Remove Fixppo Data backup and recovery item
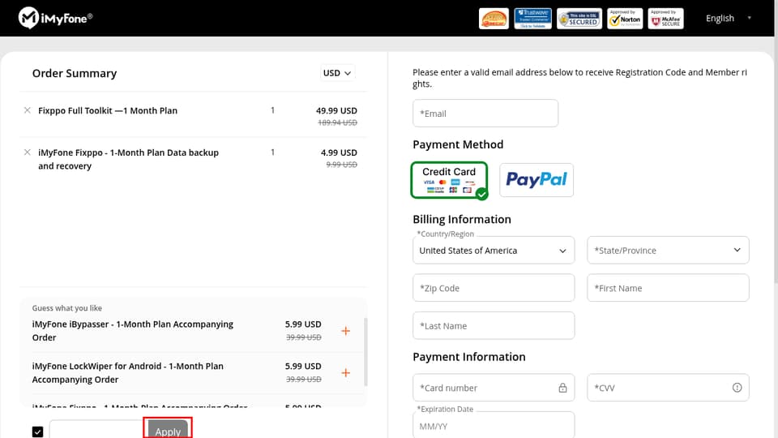778x438 pixels. (28, 152)
